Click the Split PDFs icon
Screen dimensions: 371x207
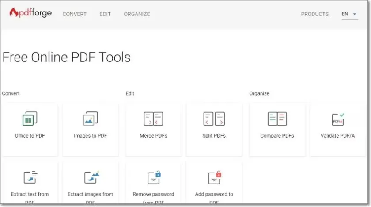(214, 119)
